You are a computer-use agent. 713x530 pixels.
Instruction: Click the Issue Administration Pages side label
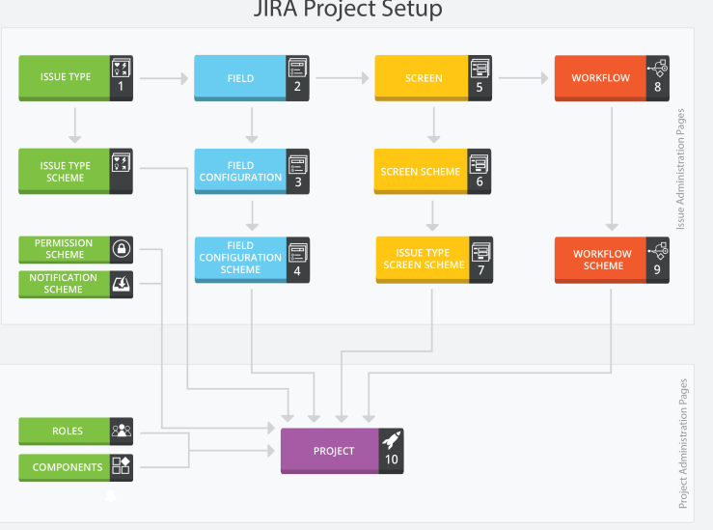[680, 169]
